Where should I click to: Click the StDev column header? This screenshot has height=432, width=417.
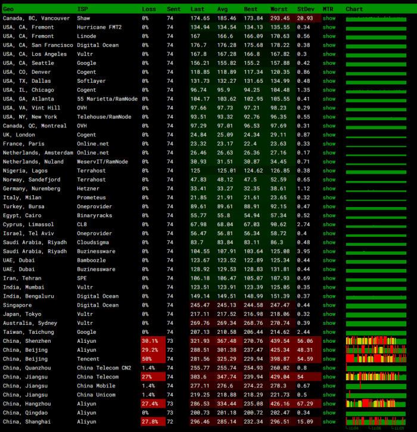click(x=305, y=10)
